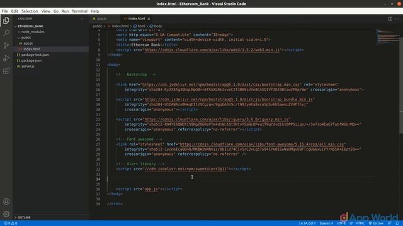403x226 pixels.
Task: Follow the sweetalert2@11 link
Action: 186,169
